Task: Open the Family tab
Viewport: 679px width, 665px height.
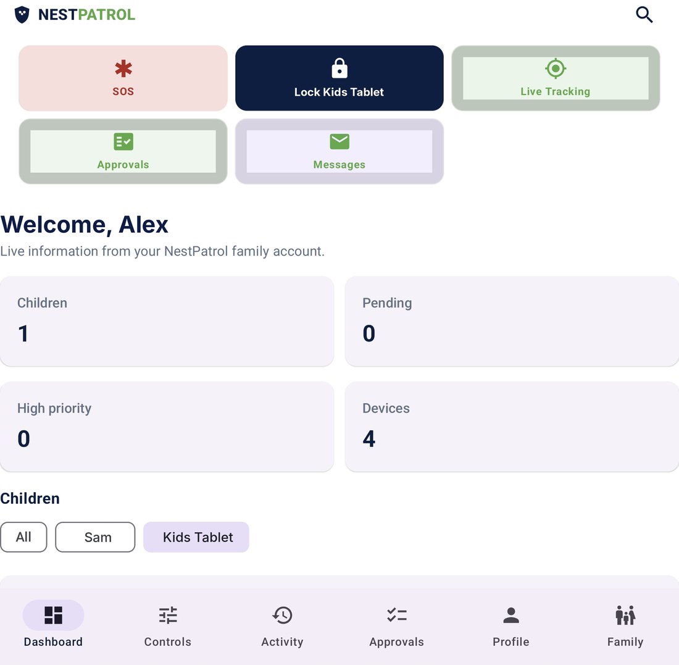Action: pyautogui.click(x=625, y=624)
